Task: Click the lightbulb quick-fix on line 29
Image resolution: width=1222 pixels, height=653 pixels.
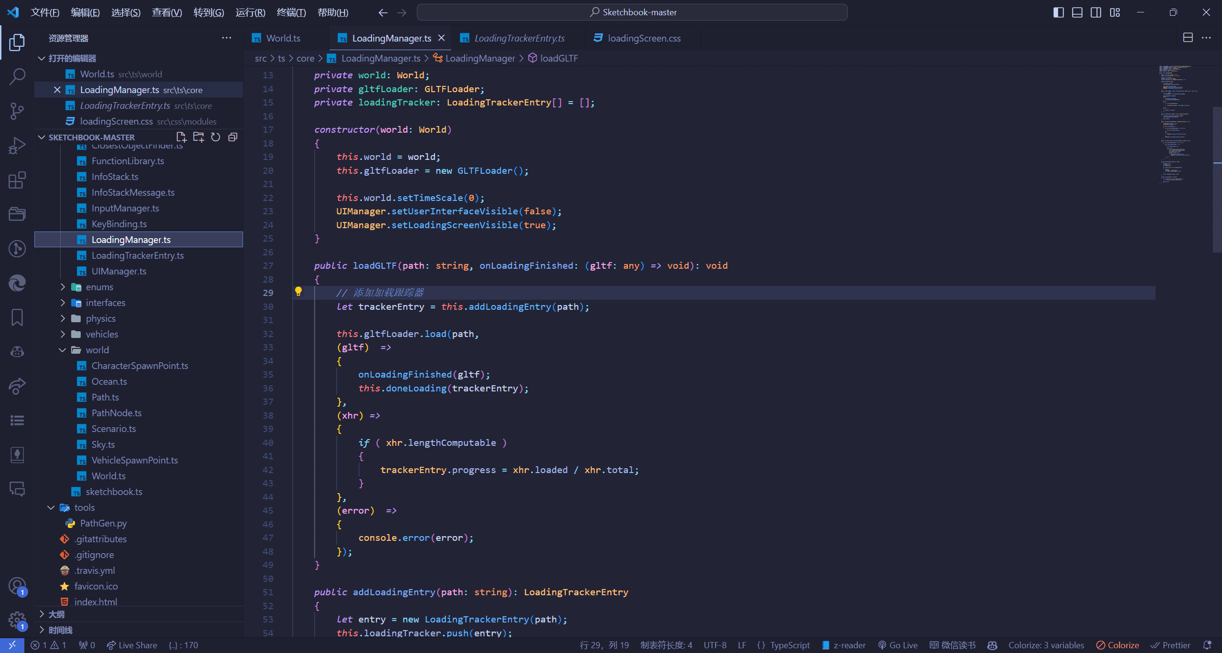Action: tap(298, 292)
